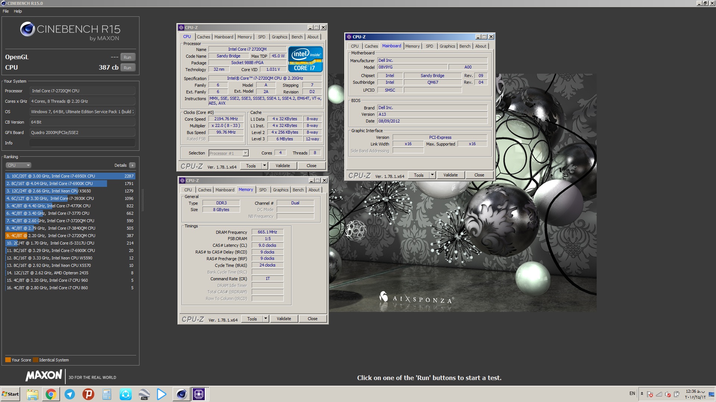Switch to Graphics tab in CPU-Z Memory window
The image size is (716, 402).
tap(281, 190)
